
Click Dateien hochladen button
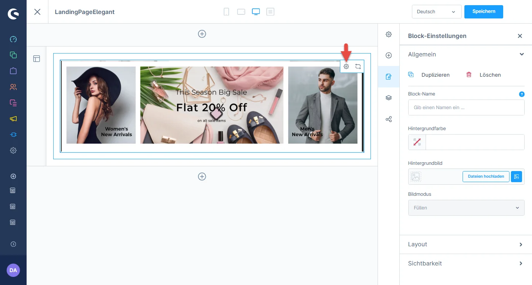pos(486,177)
